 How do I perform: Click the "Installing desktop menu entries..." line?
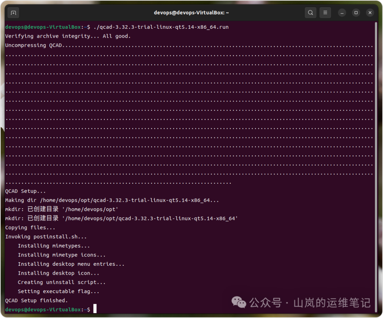pos(71,264)
